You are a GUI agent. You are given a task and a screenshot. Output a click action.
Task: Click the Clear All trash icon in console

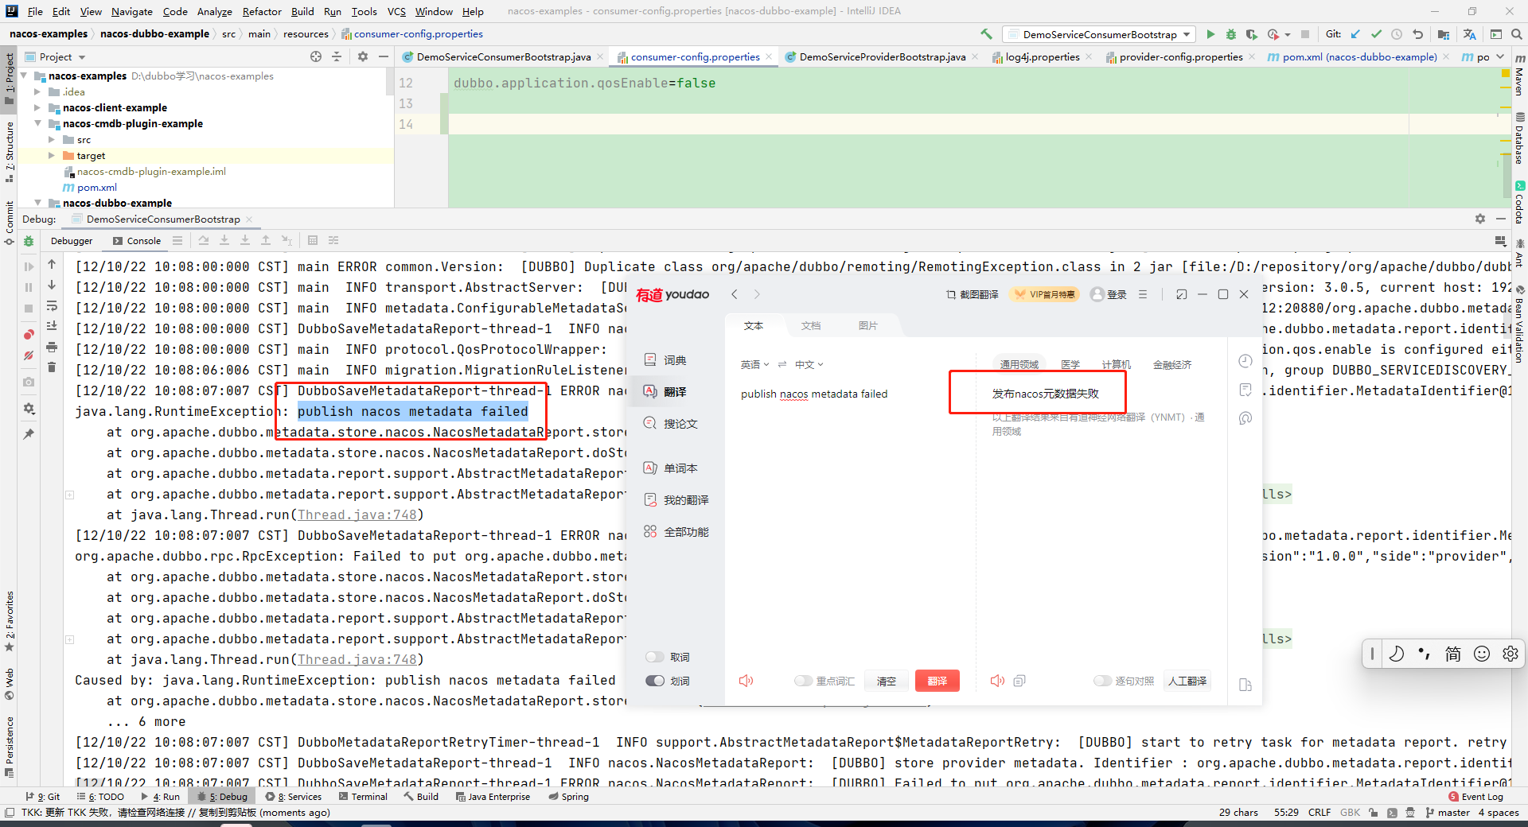point(52,367)
